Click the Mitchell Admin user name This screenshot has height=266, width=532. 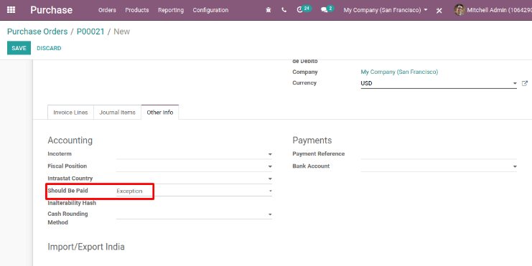[x=499, y=10]
